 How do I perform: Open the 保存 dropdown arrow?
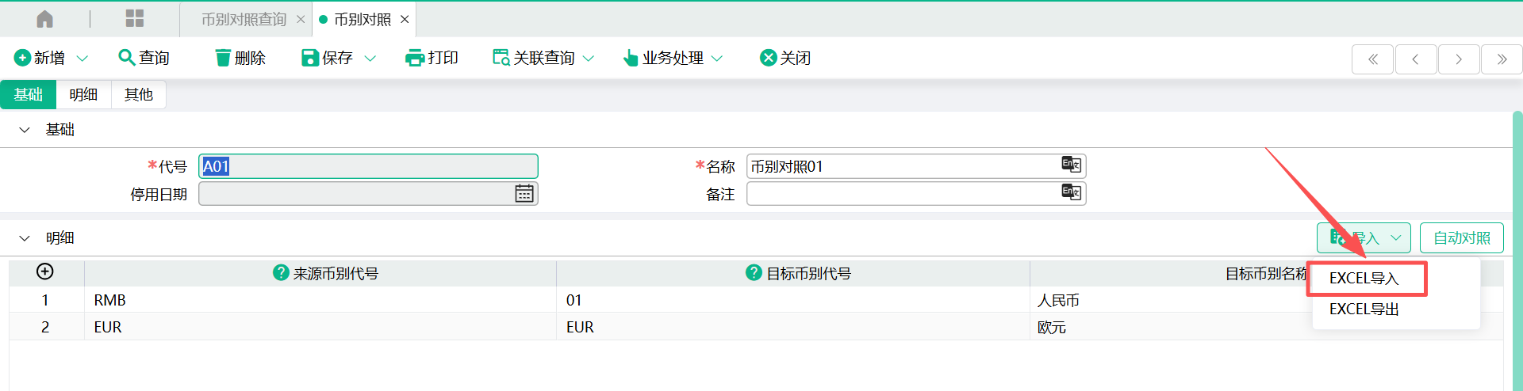pos(370,59)
